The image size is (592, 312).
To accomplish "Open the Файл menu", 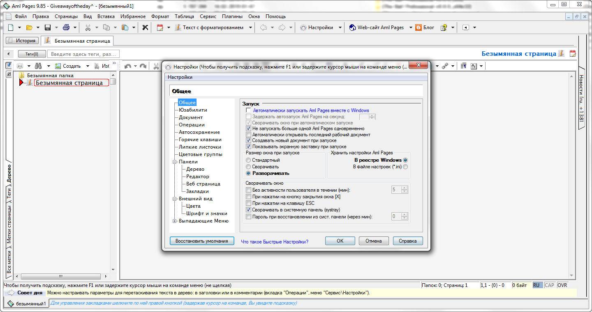I will 21,16.
